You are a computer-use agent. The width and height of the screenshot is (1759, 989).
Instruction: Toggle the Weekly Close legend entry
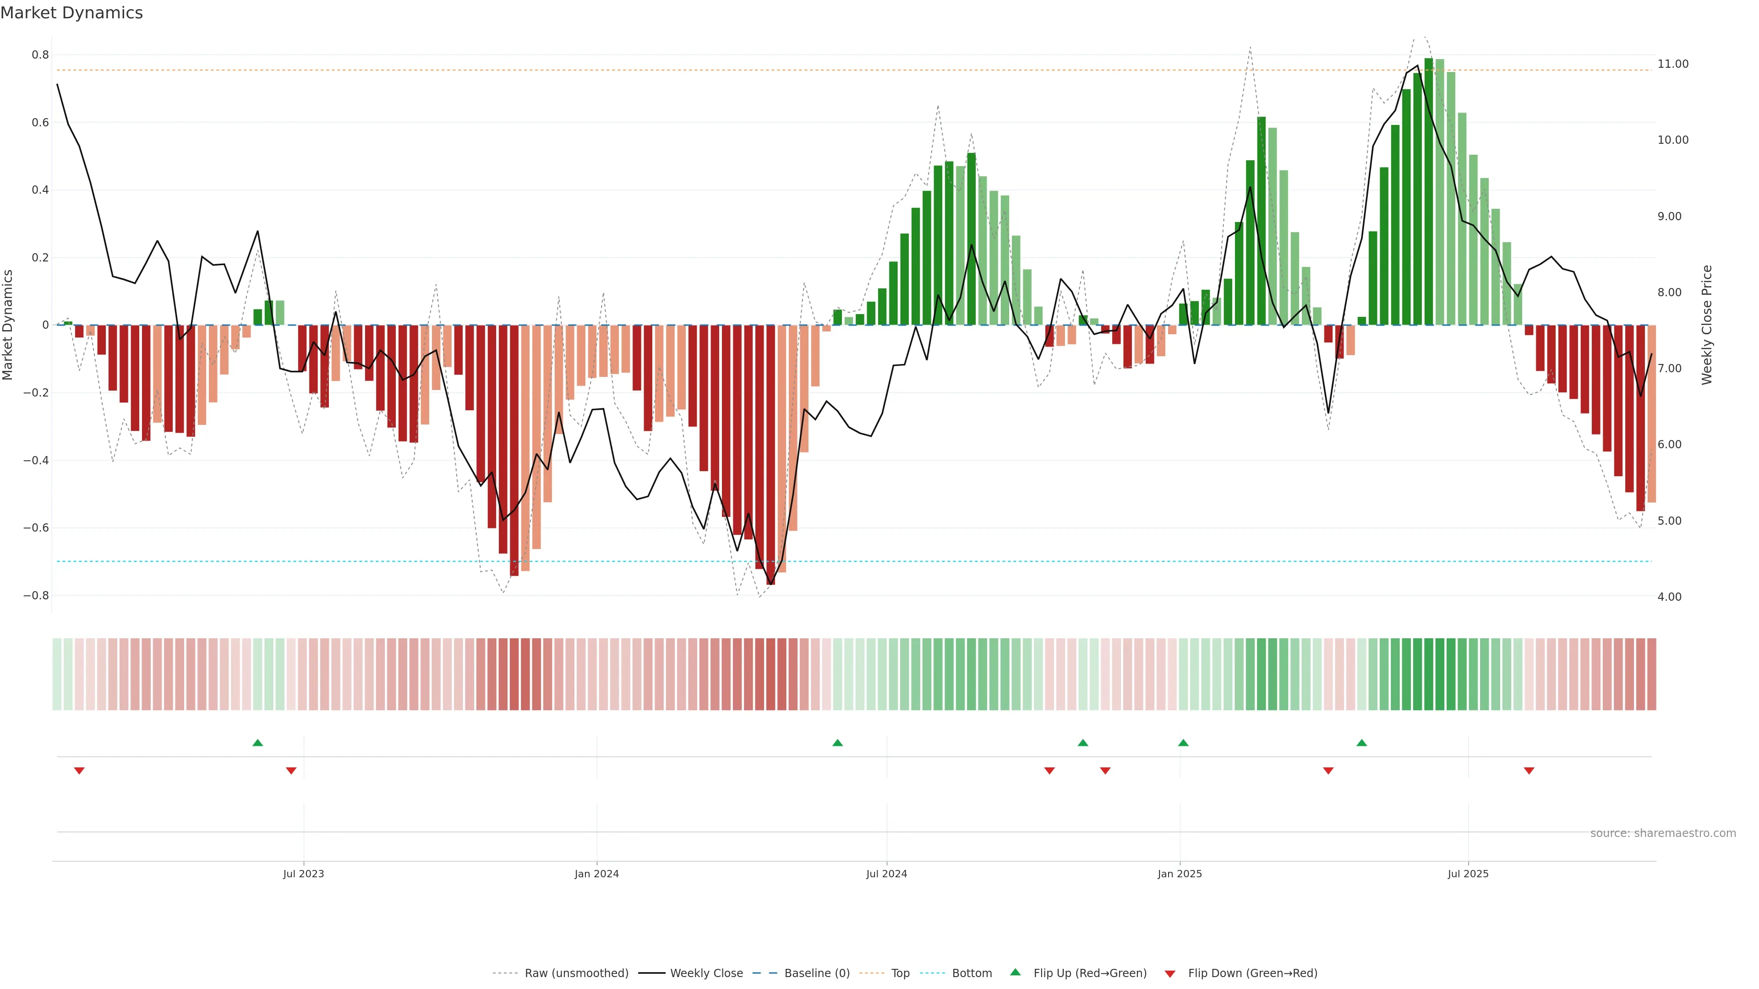(x=706, y=973)
